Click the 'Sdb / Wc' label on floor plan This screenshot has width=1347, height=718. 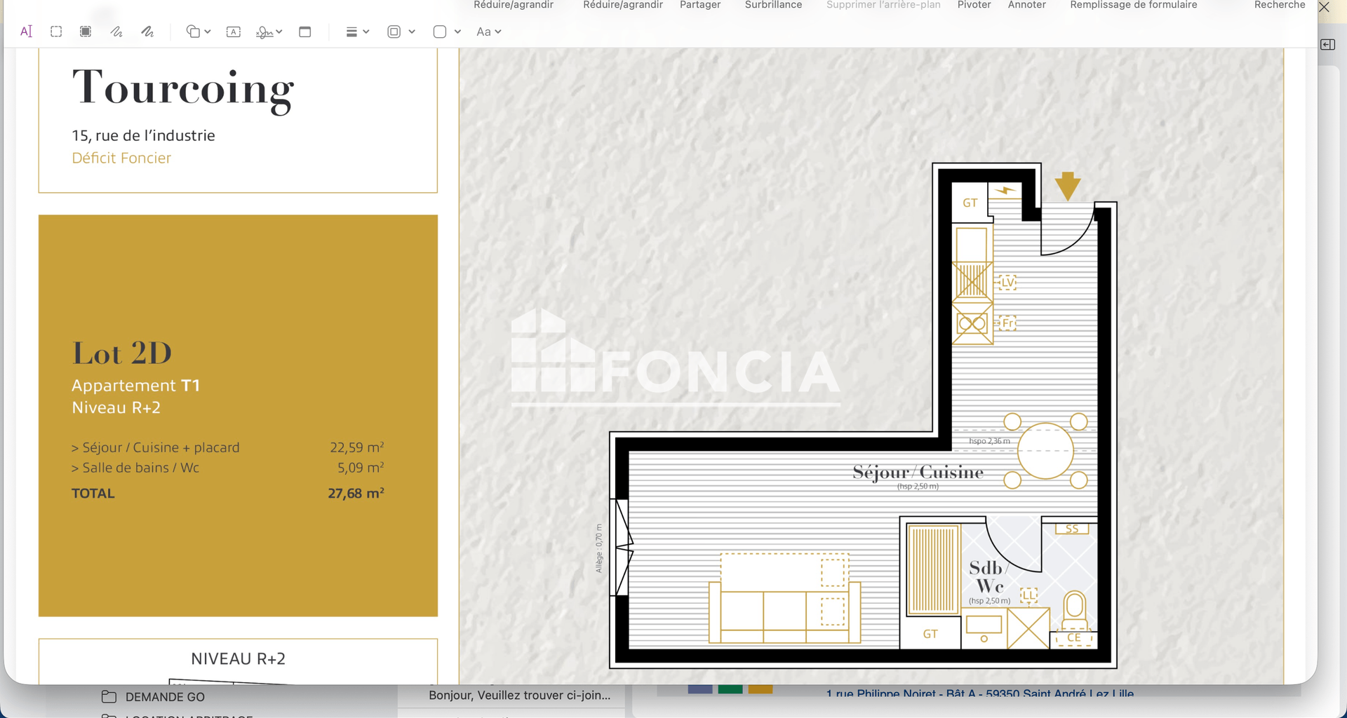pyautogui.click(x=989, y=576)
